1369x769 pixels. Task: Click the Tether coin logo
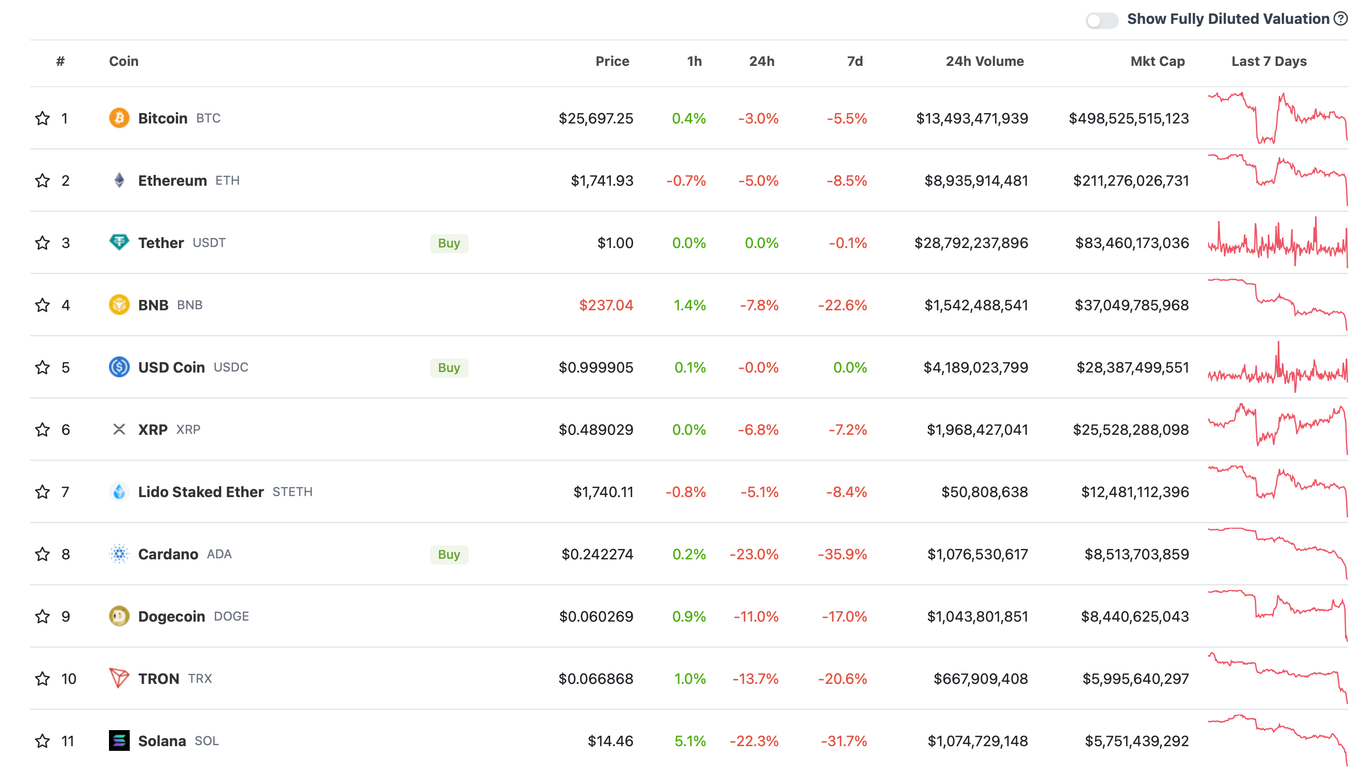pos(119,242)
